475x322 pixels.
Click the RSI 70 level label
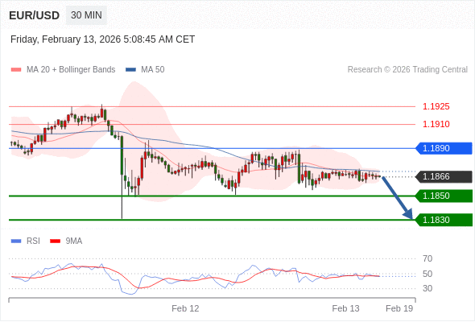tap(427, 258)
